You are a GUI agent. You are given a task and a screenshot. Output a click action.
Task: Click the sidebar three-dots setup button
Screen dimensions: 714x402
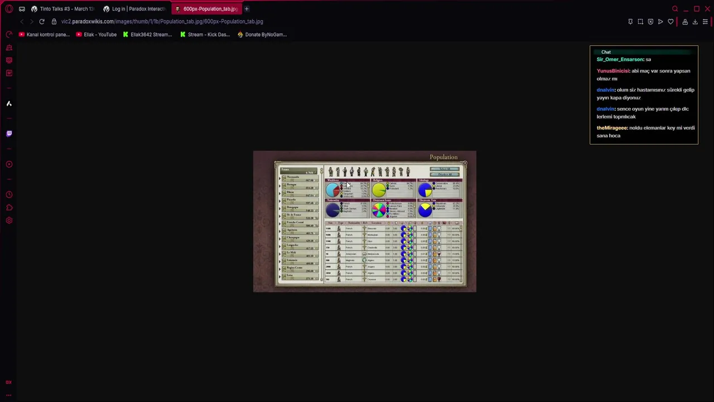click(9, 394)
